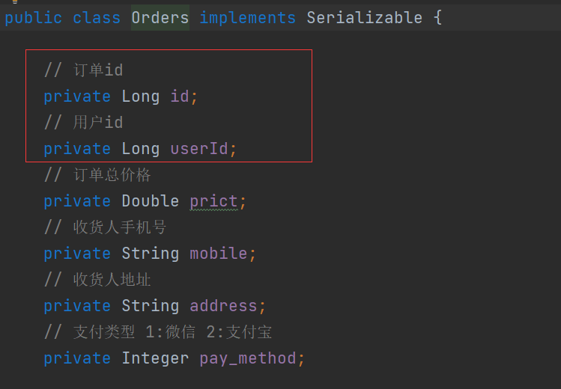This screenshot has height=389, width=561.
Task: Click the Serializable interface name
Action: tap(365, 18)
